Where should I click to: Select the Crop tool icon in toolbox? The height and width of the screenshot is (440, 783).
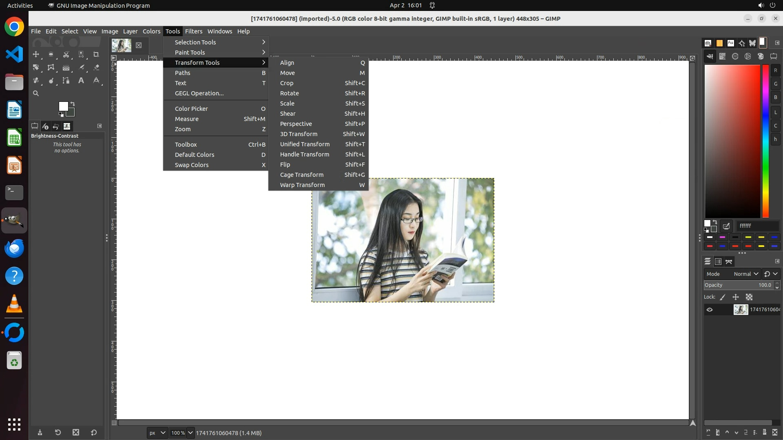point(96,55)
